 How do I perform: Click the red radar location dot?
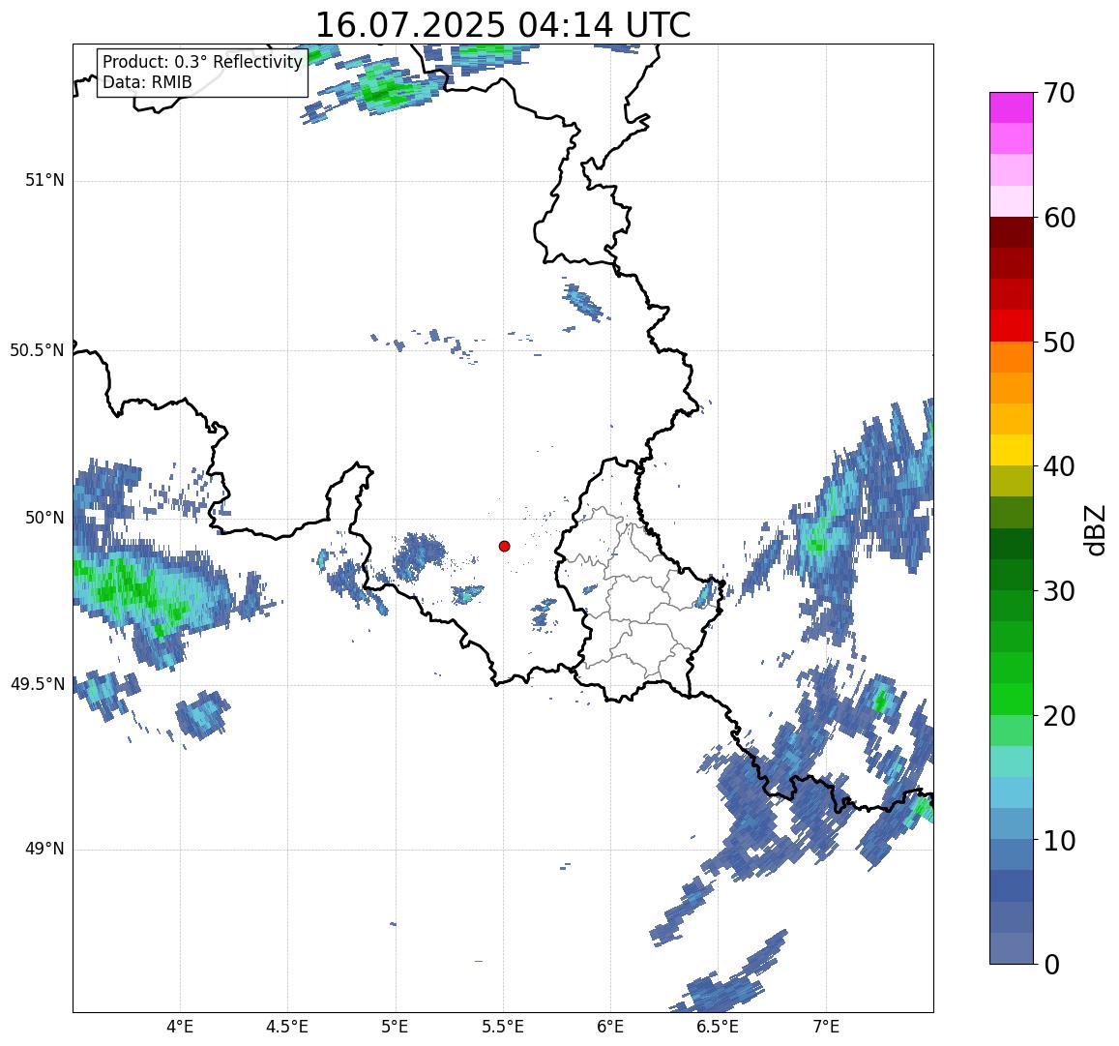point(505,546)
